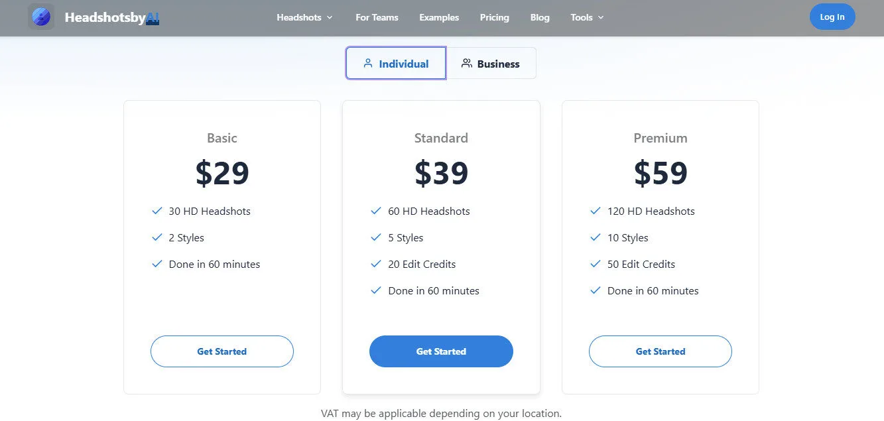884x421 pixels.
Task: Switch pricing view to Business
Action: coord(493,63)
